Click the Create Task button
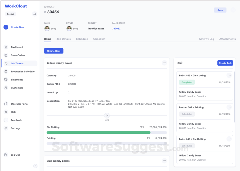This screenshot has width=240, height=171. 225,63
